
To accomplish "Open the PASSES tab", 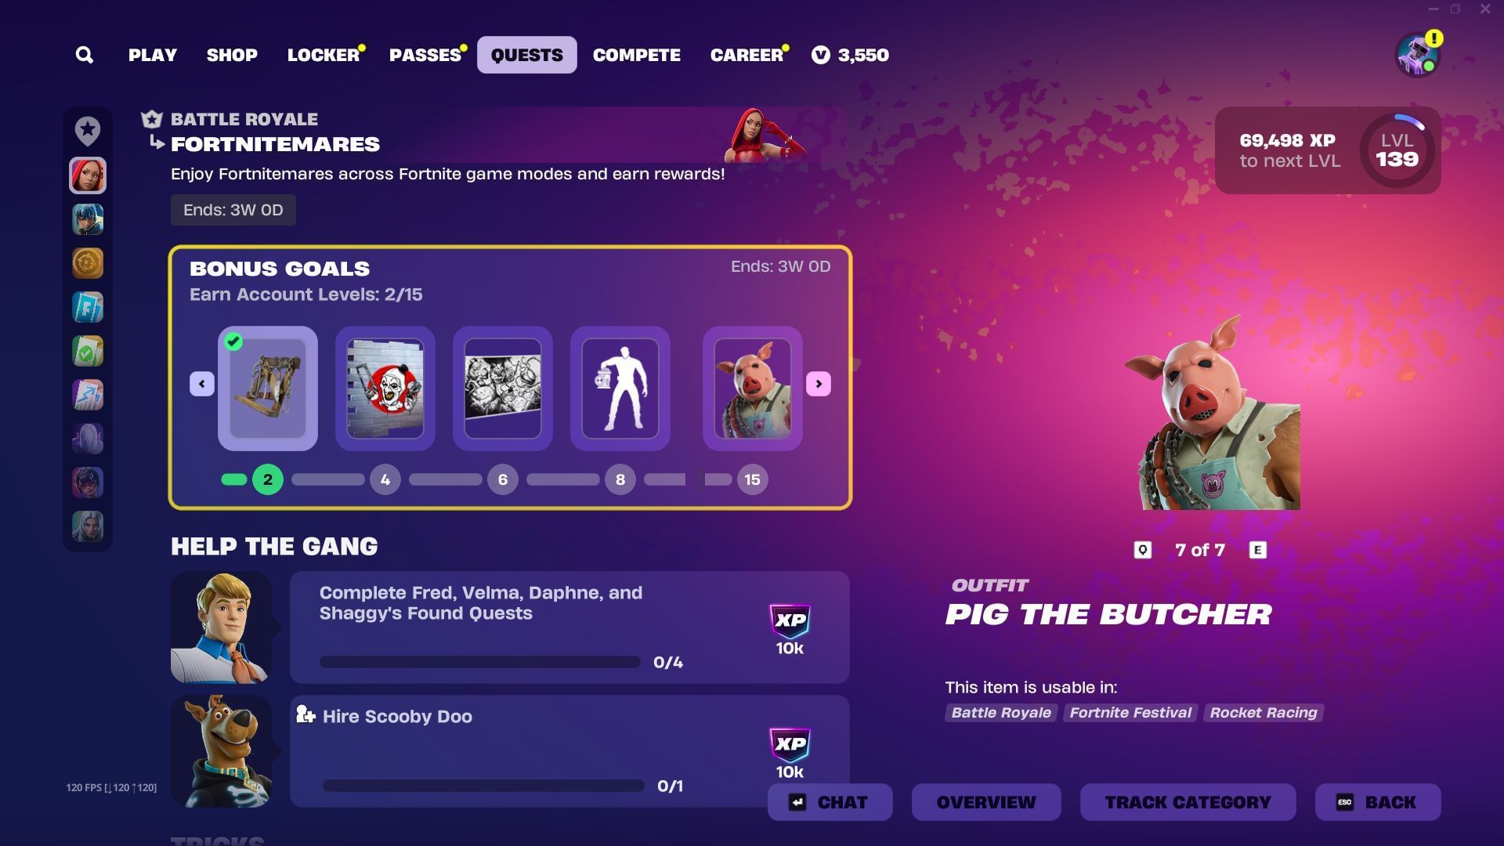I will click(425, 55).
